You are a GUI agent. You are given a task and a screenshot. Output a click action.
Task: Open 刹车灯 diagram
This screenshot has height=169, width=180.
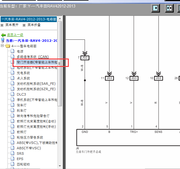point(22,110)
